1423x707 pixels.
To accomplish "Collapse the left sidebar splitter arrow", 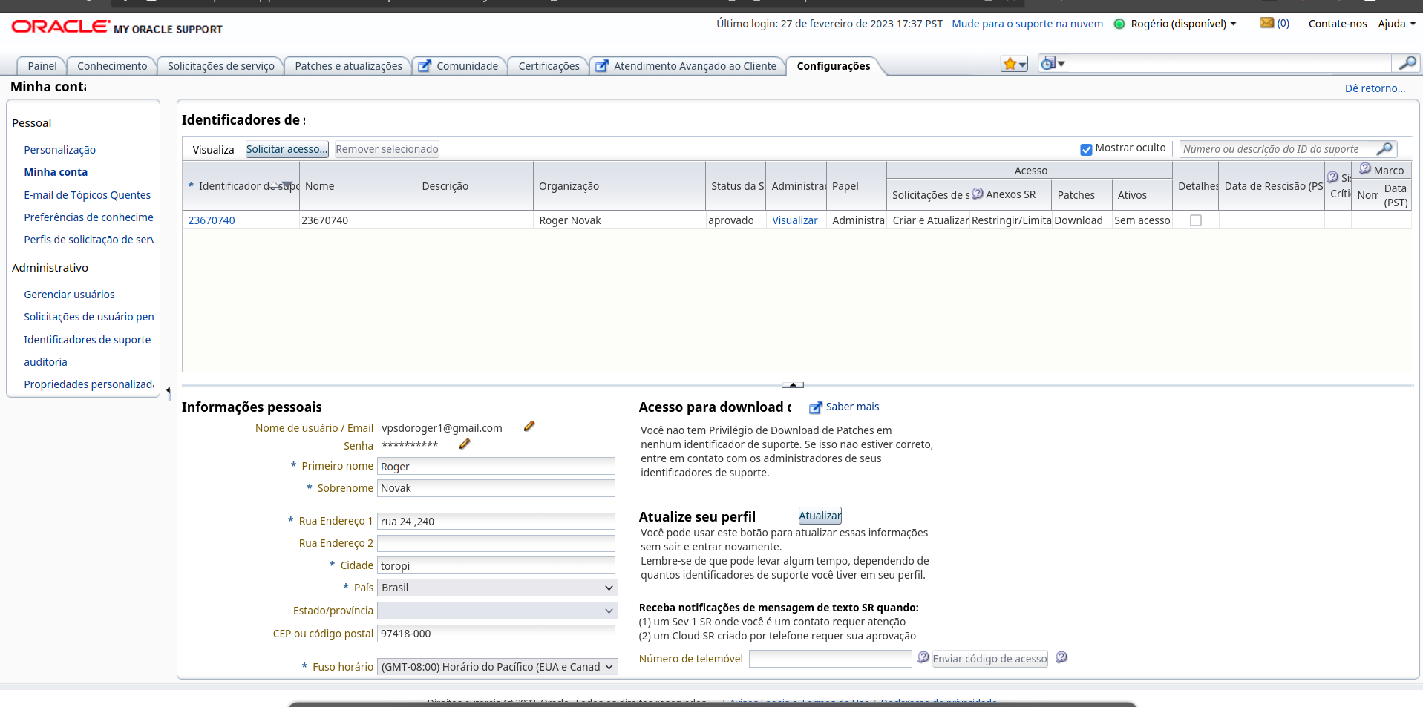I will point(169,392).
